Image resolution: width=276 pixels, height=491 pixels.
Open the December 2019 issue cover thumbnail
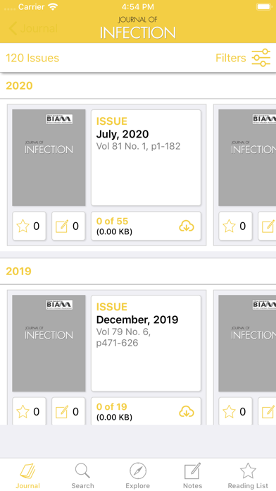[x=49, y=343]
